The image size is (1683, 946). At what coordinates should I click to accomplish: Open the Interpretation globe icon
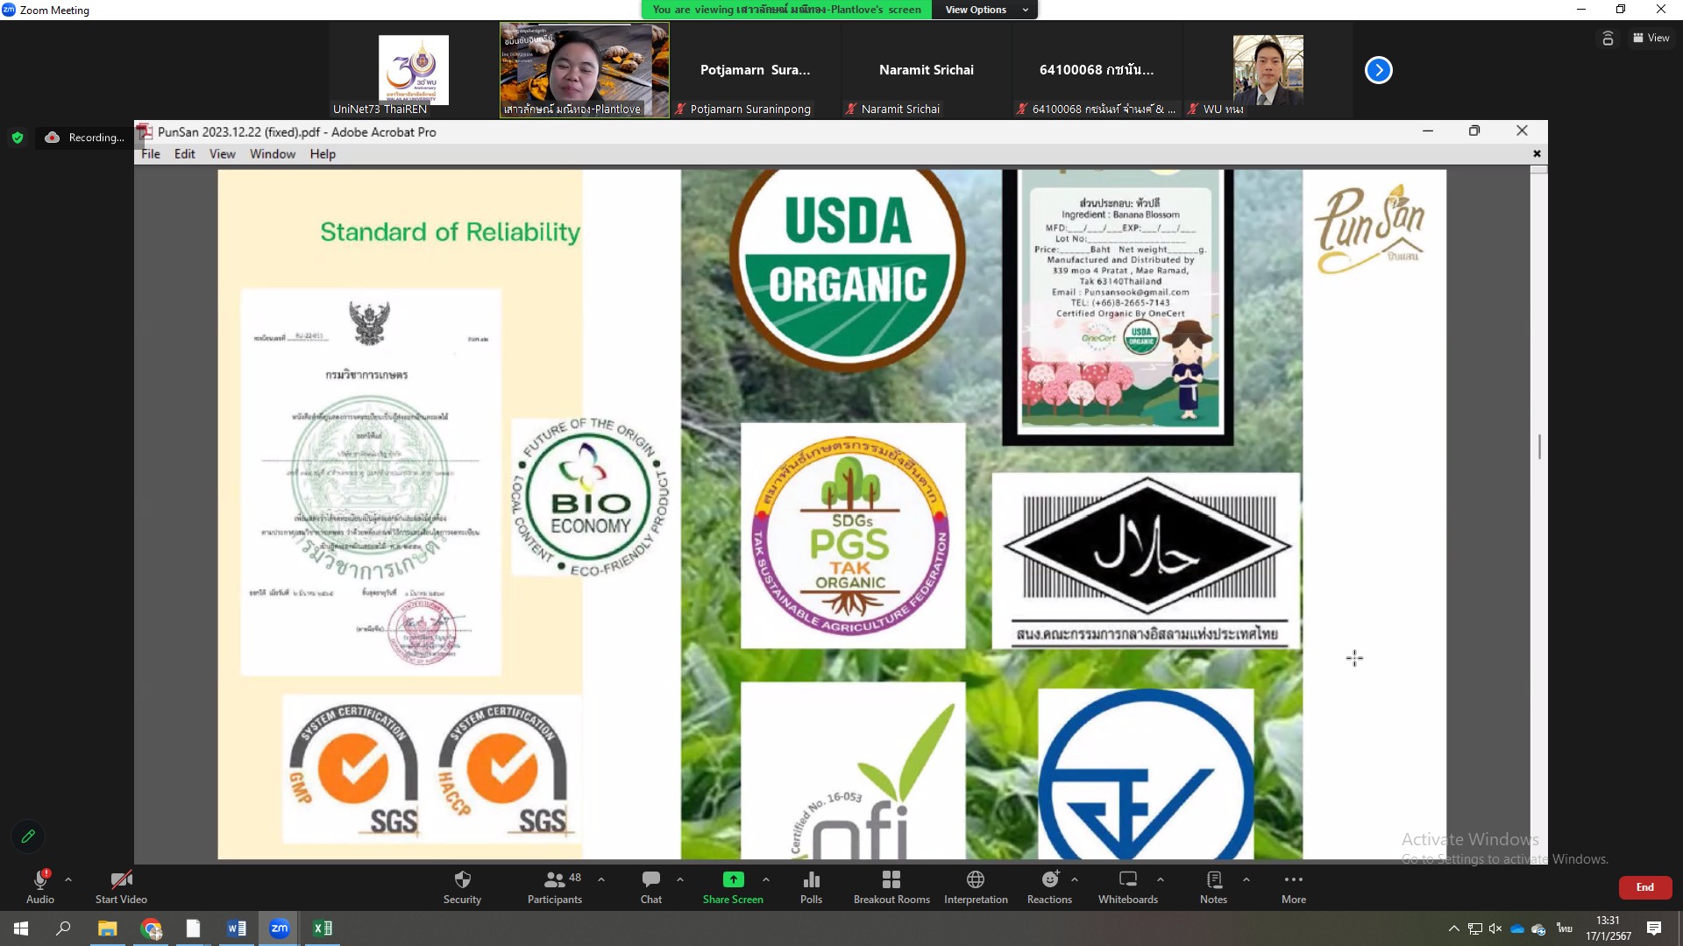tap(975, 880)
